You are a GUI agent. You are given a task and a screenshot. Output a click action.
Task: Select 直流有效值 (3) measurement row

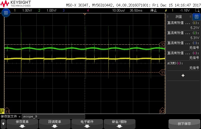[183, 45]
